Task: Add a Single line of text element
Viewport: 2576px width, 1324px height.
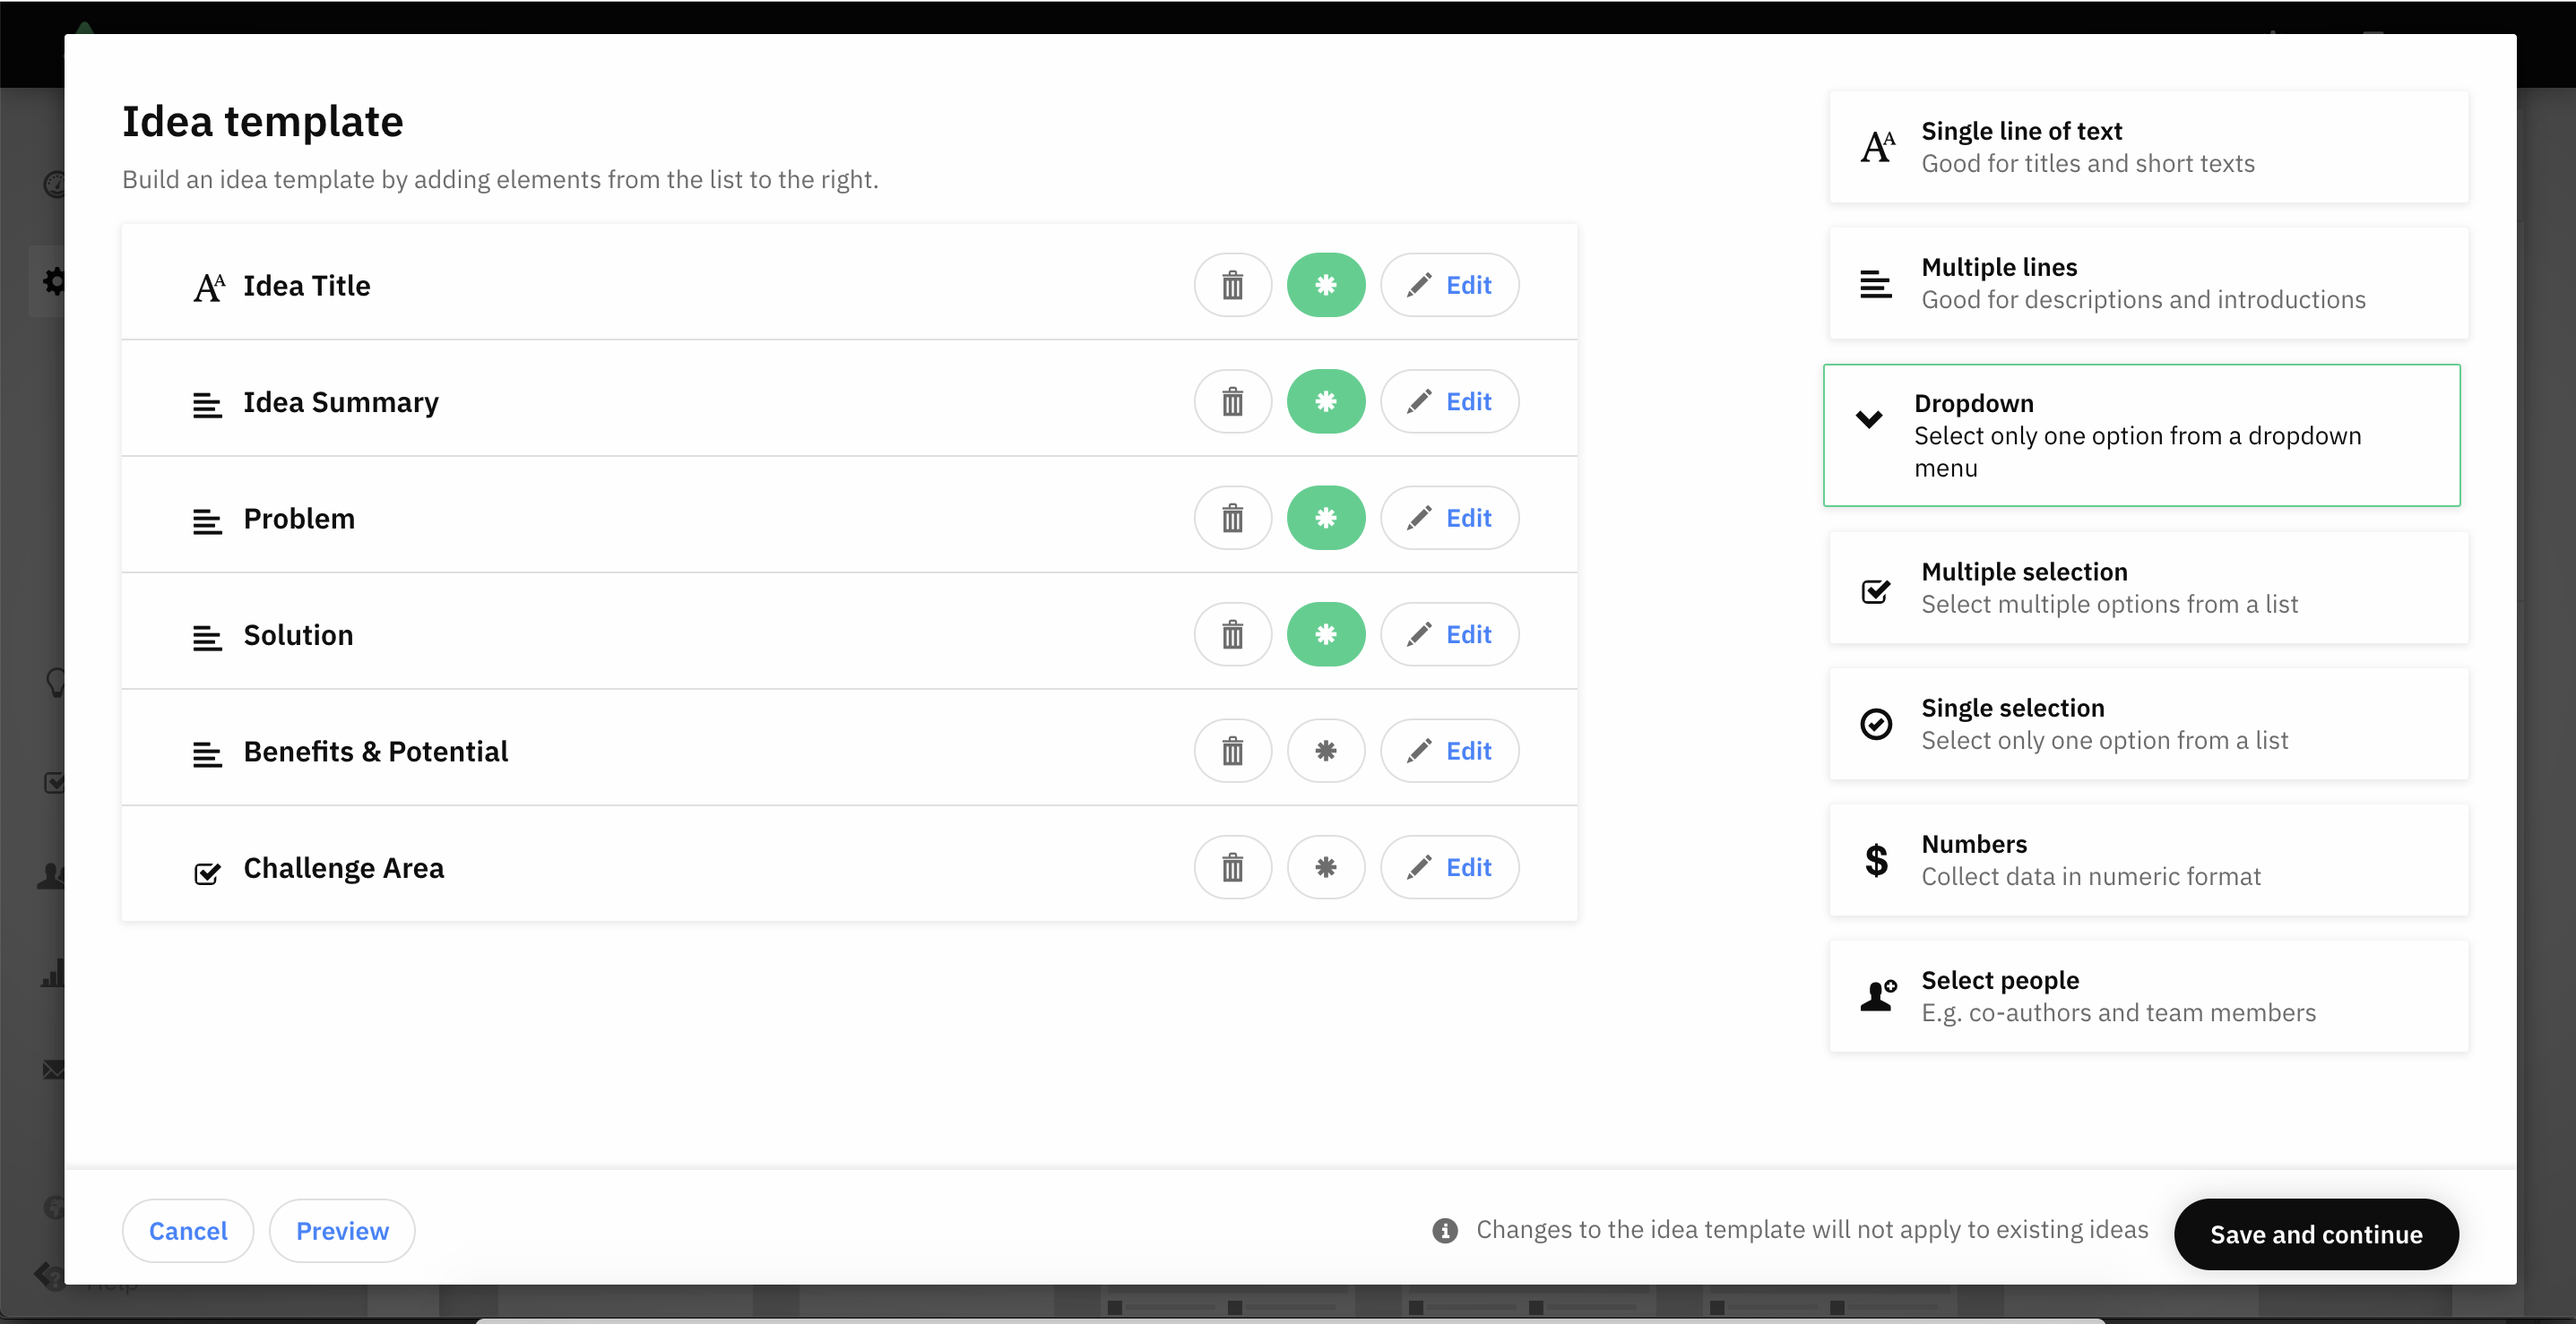Action: click(x=2148, y=147)
